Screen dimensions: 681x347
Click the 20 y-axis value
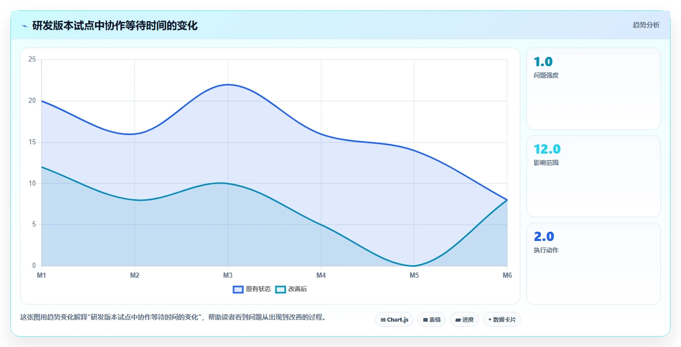pos(32,101)
